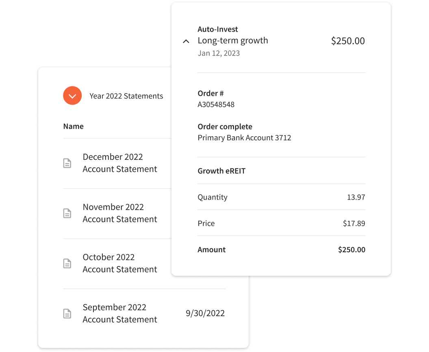429x352 pixels.
Task: Click the $250.00 Auto-Invest header amount
Action: tap(348, 41)
